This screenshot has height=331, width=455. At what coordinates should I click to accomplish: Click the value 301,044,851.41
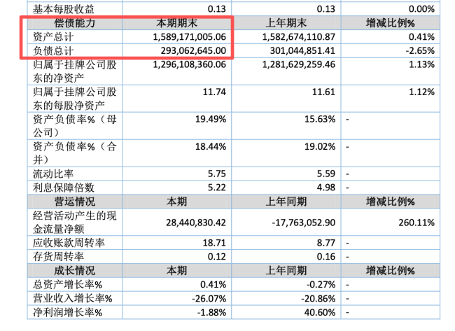click(x=302, y=51)
